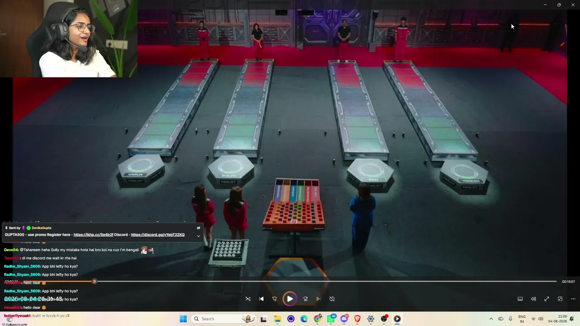
Task: Hide the pinned chat message
Action: click(198, 228)
